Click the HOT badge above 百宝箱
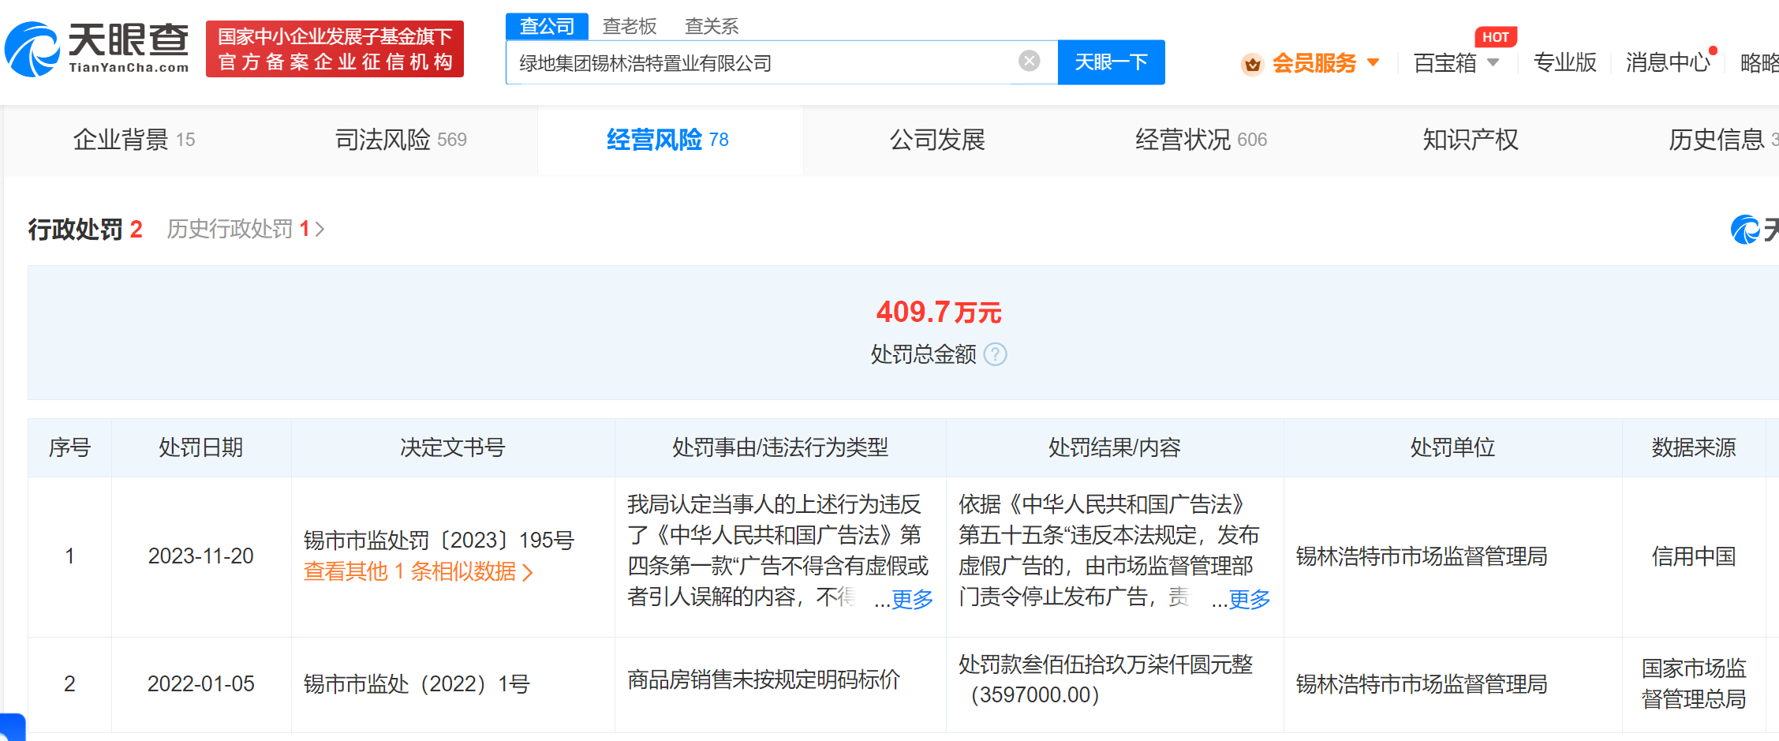The height and width of the screenshot is (741, 1779). (x=1495, y=37)
